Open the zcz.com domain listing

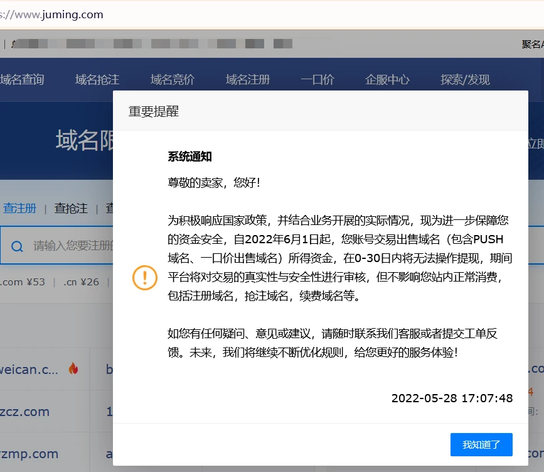click(x=25, y=412)
